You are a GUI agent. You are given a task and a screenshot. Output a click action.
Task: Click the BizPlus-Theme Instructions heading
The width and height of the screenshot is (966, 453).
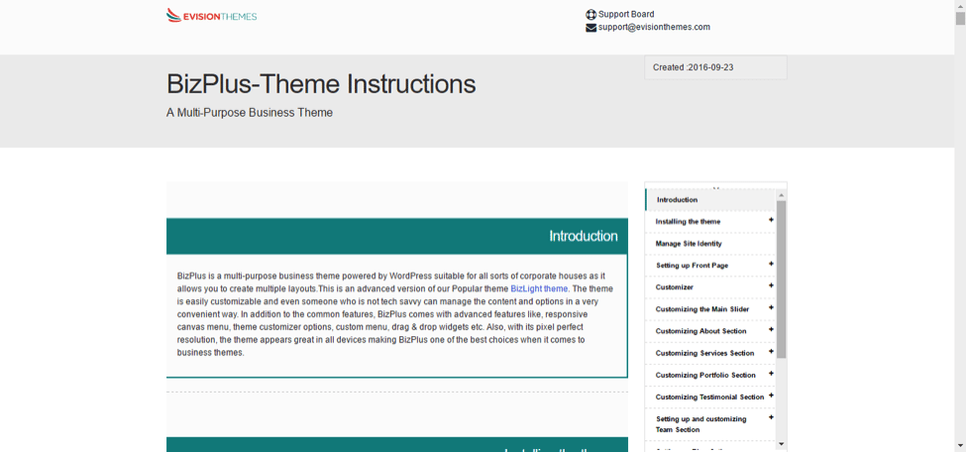[321, 84]
